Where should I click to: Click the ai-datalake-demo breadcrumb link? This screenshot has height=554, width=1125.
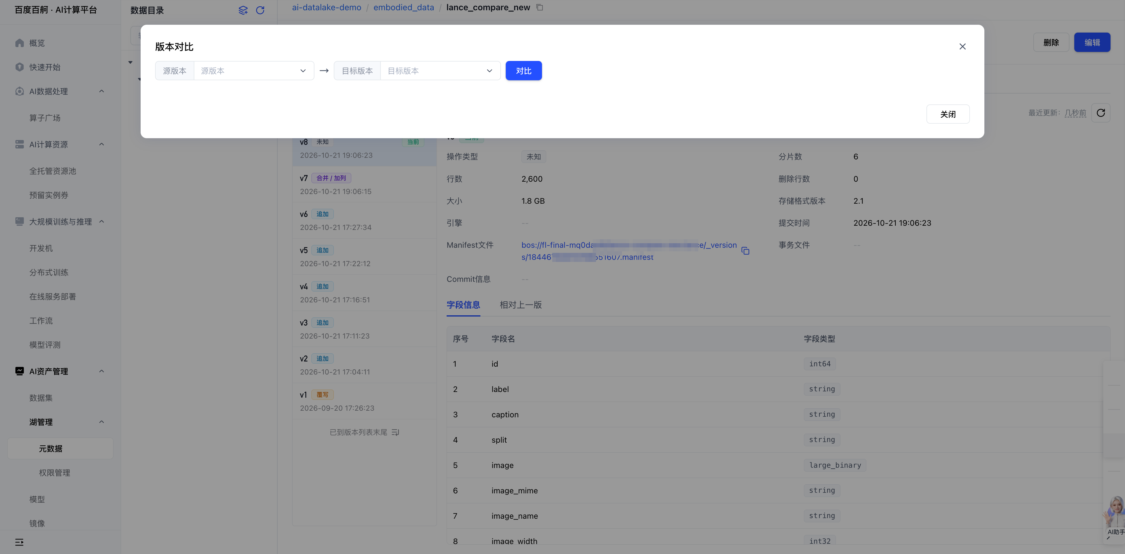(x=327, y=8)
